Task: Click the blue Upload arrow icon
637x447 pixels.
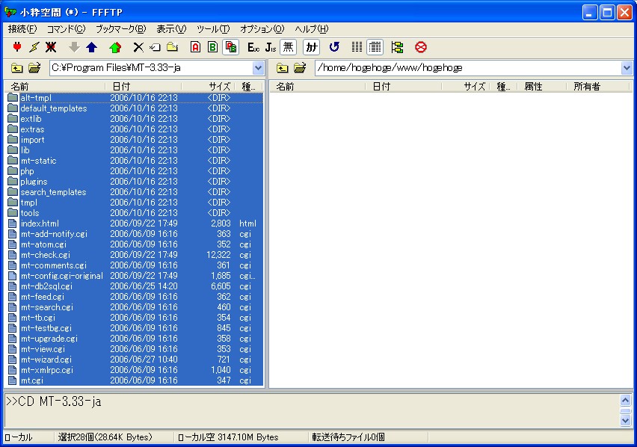Action: [92, 47]
